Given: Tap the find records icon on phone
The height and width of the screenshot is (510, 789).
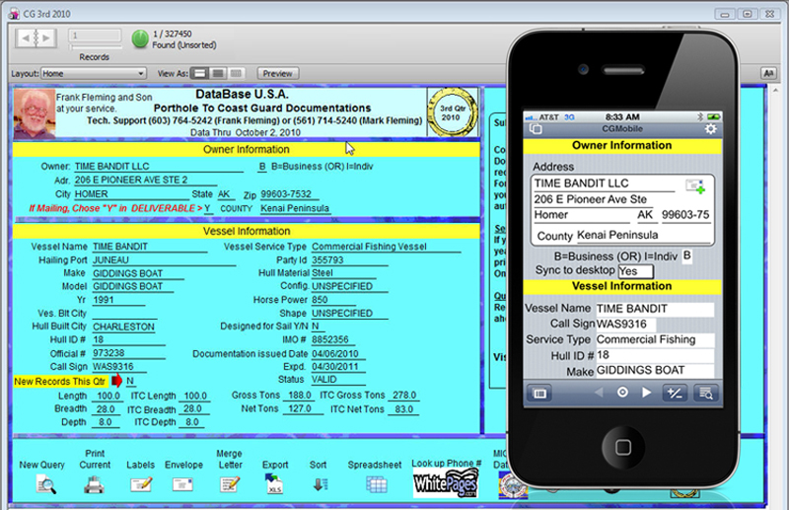Looking at the screenshot, I should click(x=705, y=394).
